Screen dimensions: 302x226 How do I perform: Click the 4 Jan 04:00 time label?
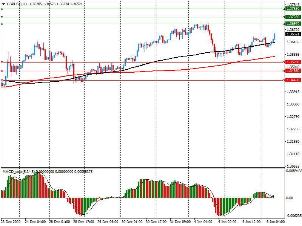[203, 222]
